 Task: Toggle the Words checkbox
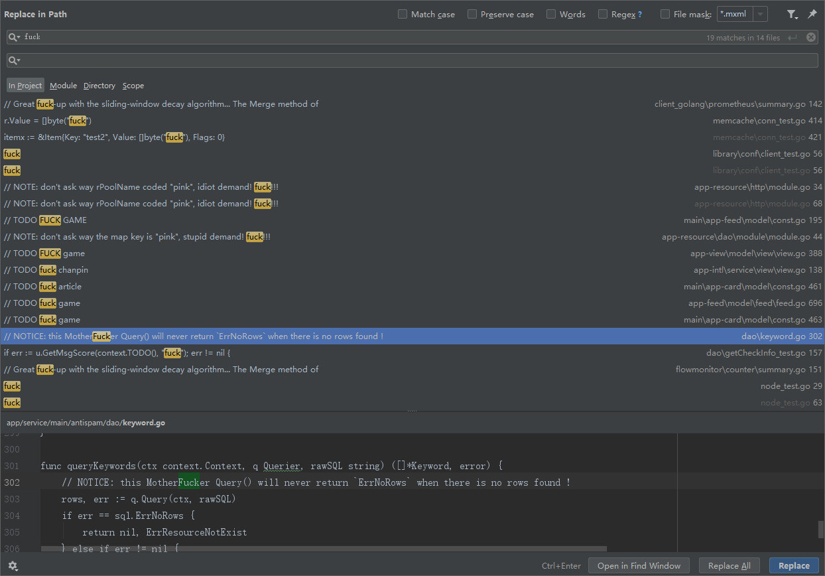pyautogui.click(x=551, y=14)
